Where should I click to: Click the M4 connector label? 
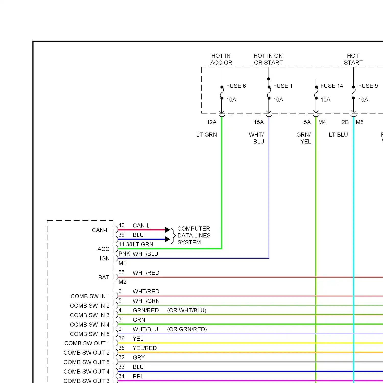tap(322, 122)
